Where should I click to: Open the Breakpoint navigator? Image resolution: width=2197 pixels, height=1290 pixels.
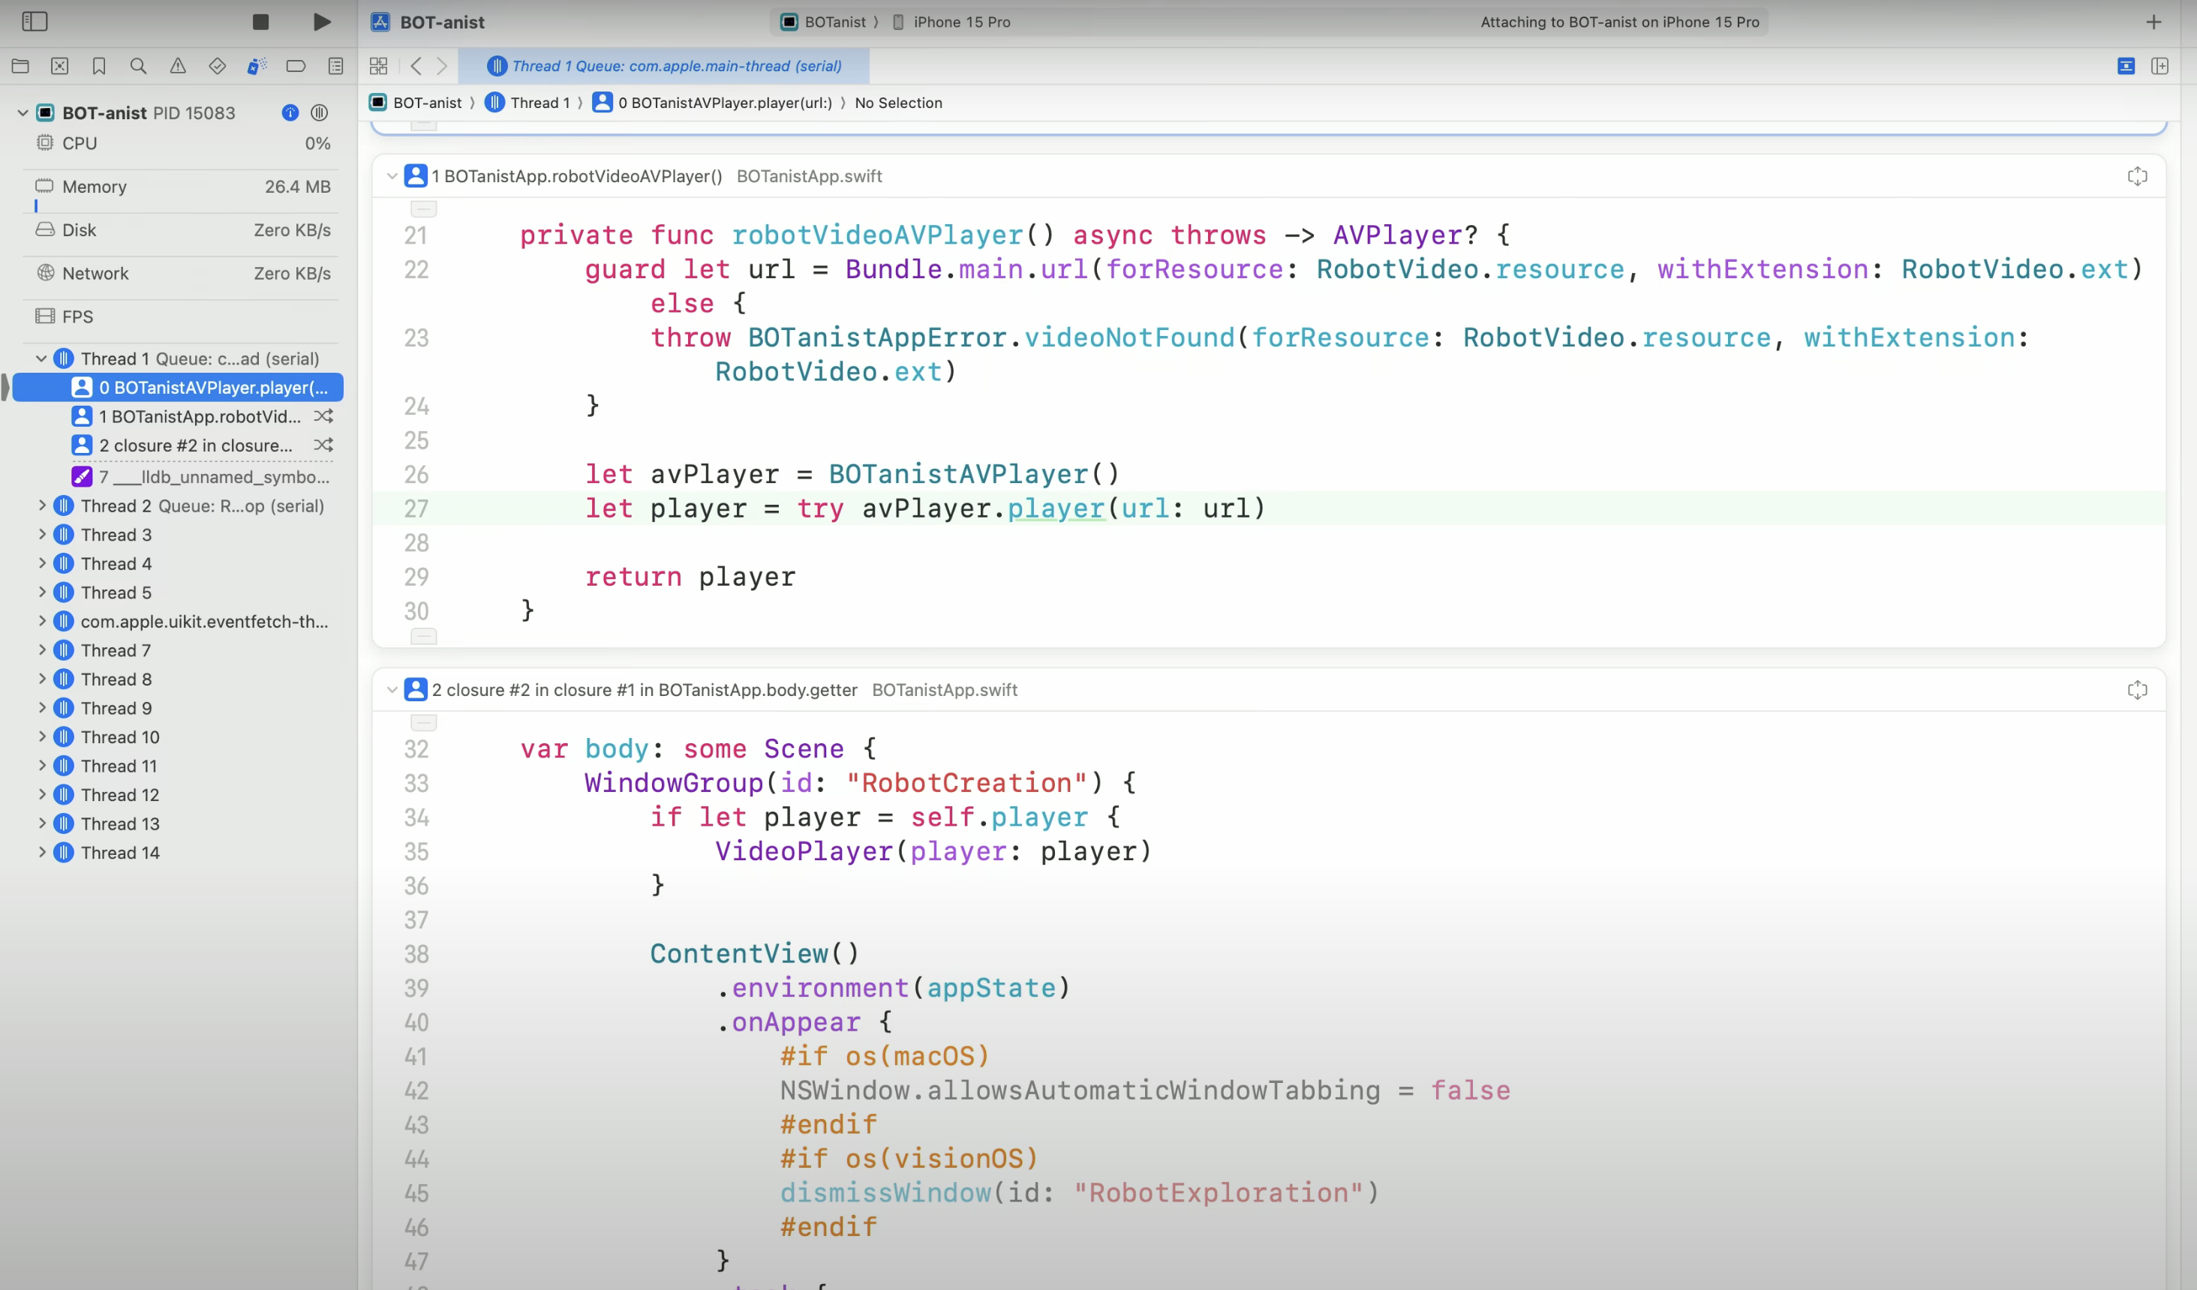pyautogui.click(x=296, y=66)
